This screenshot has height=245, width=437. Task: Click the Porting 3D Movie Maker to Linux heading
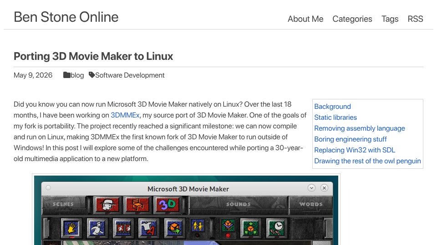(93, 56)
